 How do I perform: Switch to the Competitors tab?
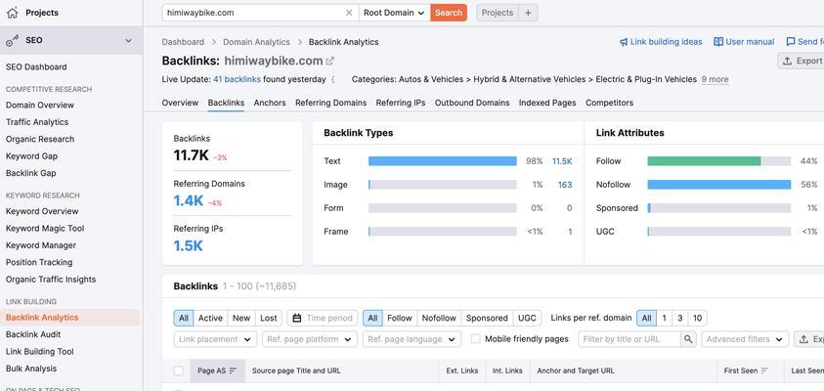[x=610, y=103]
